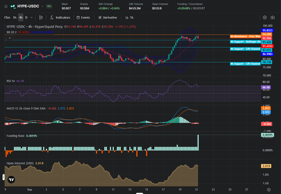The height and width of the screenshot is (194, 281).
Task: Click the 4h Resistance Prev Week label
Action: point(245,36)
